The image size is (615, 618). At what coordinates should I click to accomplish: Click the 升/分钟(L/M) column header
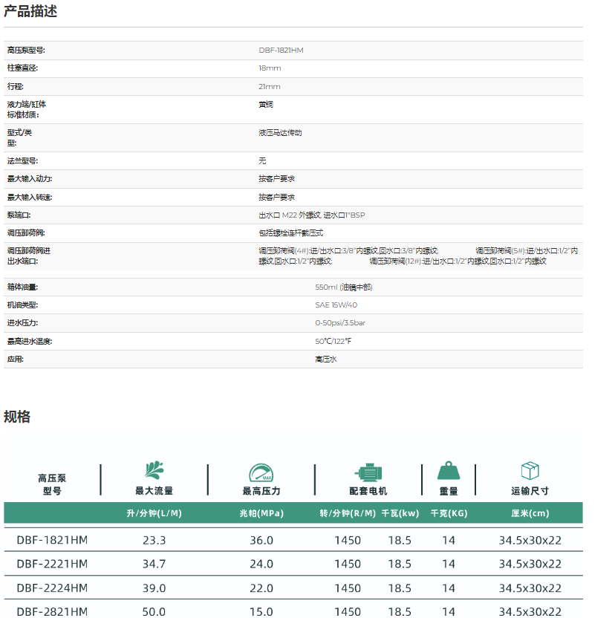154,513
